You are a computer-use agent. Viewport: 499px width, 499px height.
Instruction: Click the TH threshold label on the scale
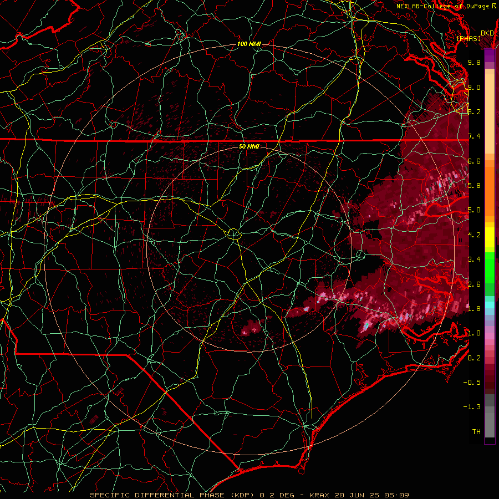pos(476,432)
